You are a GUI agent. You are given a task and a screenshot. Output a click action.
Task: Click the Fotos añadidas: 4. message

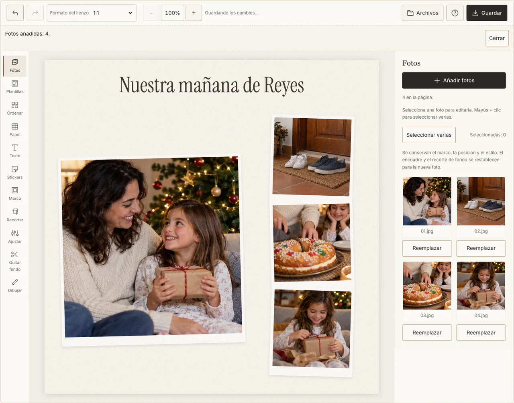click(27, 34)
